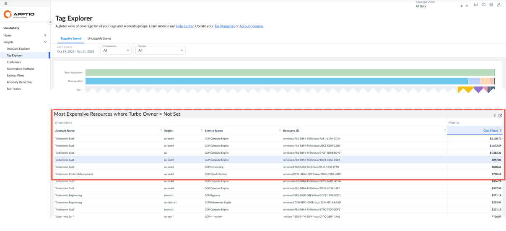The image size is (506, 231).
Task: Click the Insights item in the sidebar
Action: (x=8, y=42)
